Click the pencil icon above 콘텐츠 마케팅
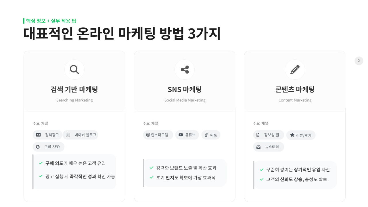Screen dimensions: 368x207 coord(295,70)
